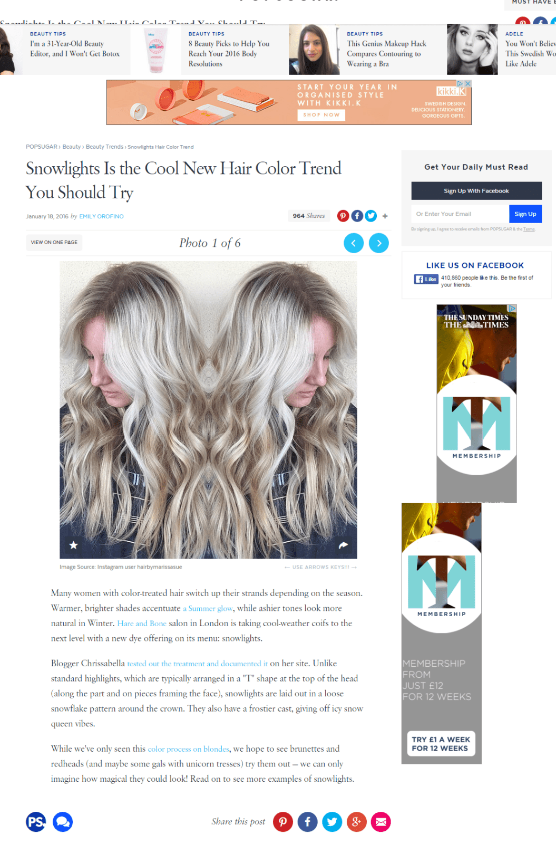
Task: Click the PS logo icon at bottom
Action: click(36, 821)
